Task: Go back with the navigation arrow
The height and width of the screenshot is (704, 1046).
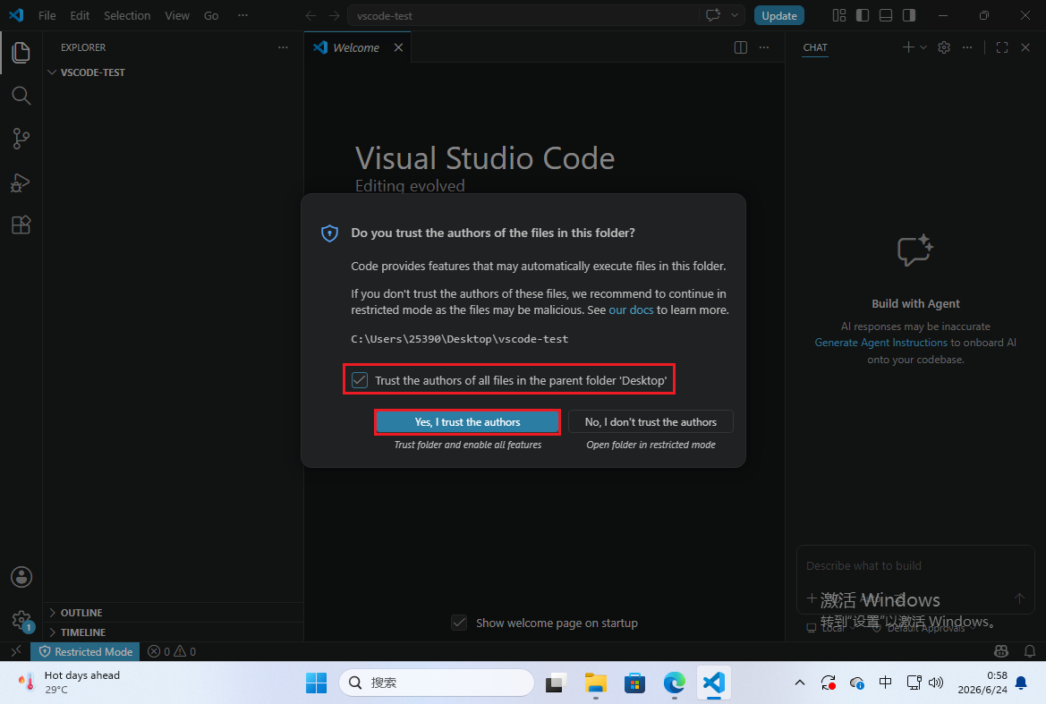Action: tap(310, 15)
